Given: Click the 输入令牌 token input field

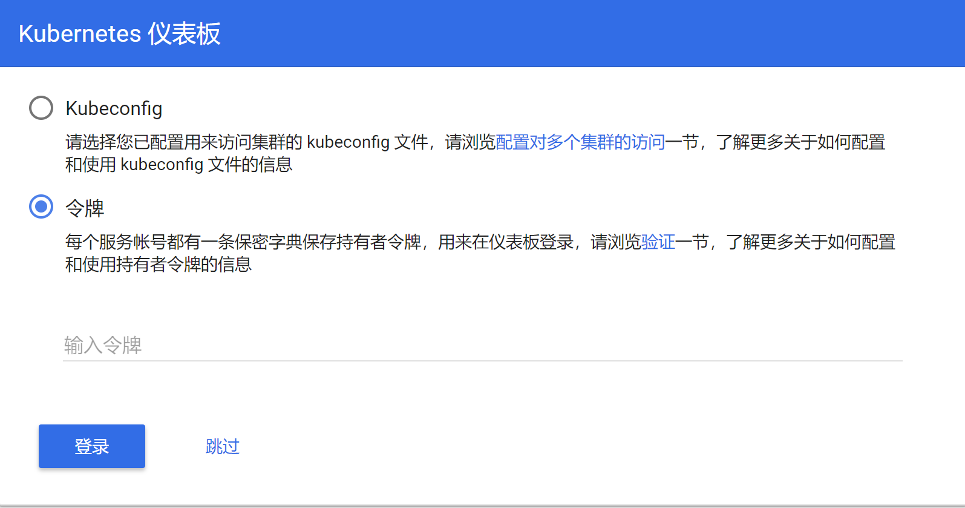Looking at the screenshot, I should click(482, 345).
